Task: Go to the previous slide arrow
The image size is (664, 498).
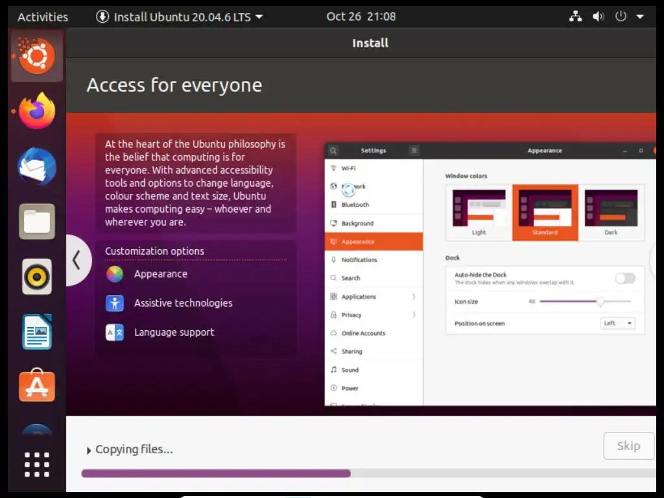Action: (x=78, y=260)
